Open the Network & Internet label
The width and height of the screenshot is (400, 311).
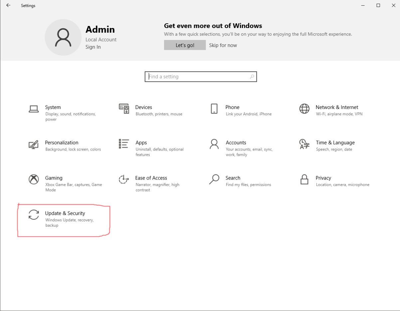(x=337, y=107)
